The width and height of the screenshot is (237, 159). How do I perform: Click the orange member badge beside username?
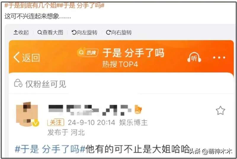138,109
